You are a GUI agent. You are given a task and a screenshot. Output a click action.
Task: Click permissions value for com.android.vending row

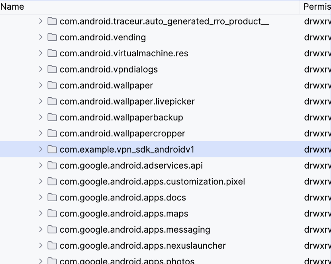click(317, 37)
